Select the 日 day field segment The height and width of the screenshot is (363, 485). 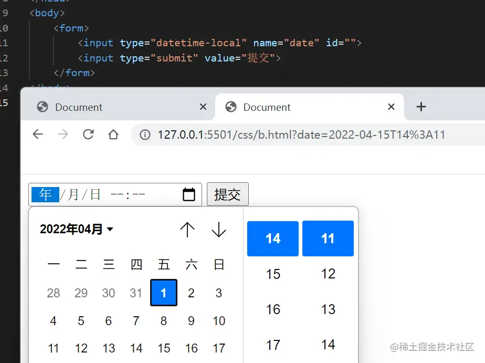[x=96, y=195]
